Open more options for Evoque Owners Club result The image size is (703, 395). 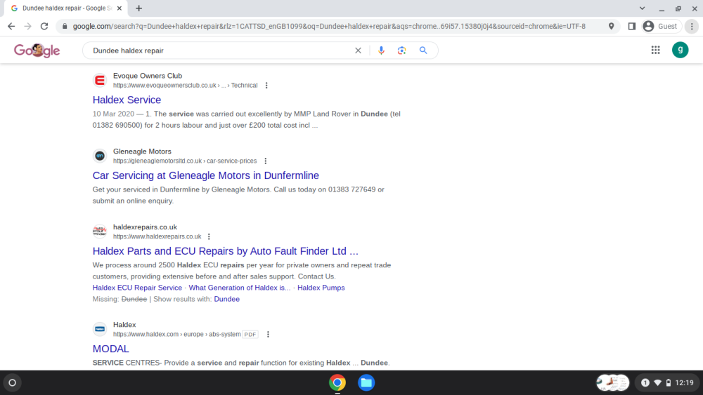point(266,86)
